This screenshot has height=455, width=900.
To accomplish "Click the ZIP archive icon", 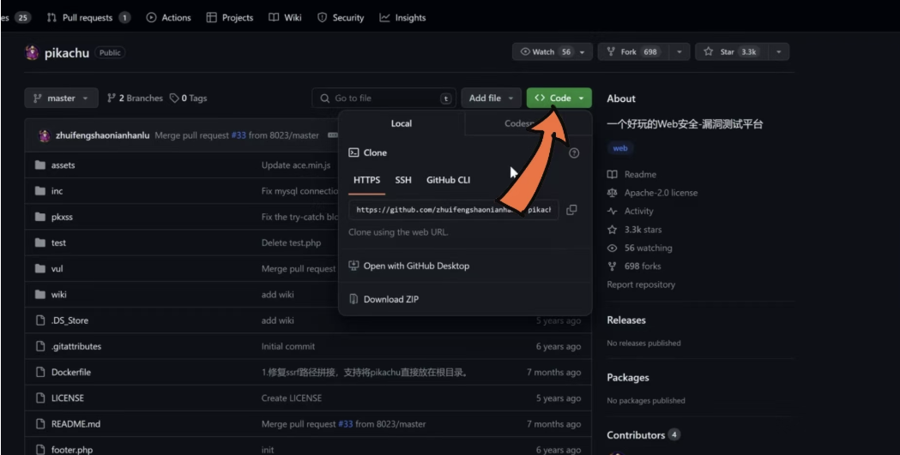I will [353, 298].
